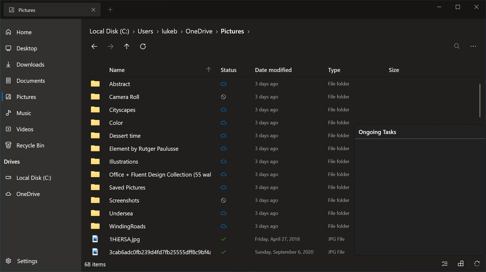Add a new tab with plus button

pyautogui.click(x=110, y=10)
